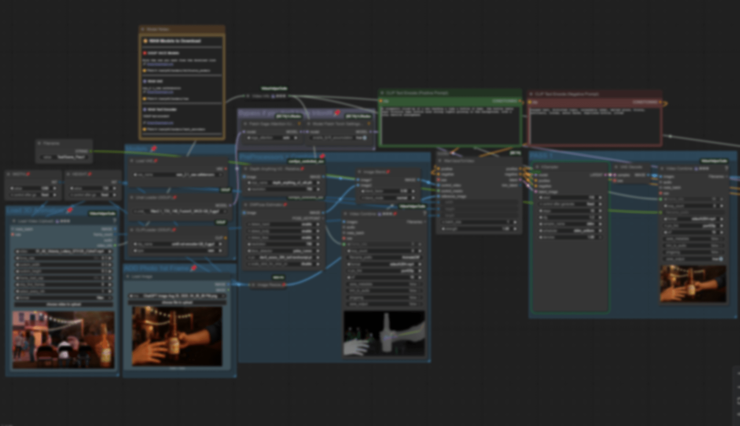Open the vae_name dropdown in Load VAE node
The image size is (740, 426).
click(x=177, y=175)
